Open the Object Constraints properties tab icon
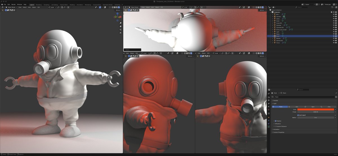The width and height of the screenshot is (338, 156). coord(268,123)
